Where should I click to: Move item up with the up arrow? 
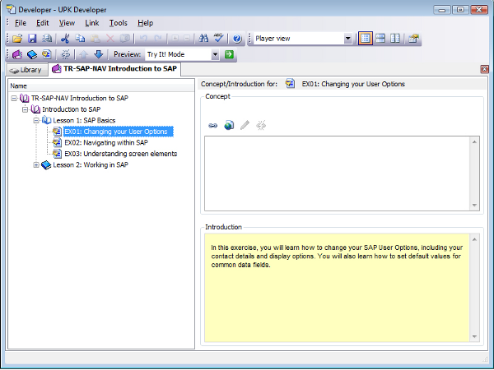click(x=83, y=54)
